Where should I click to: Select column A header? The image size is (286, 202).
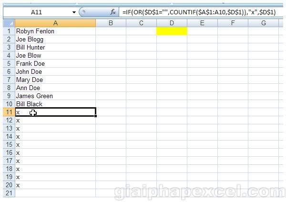55,23
